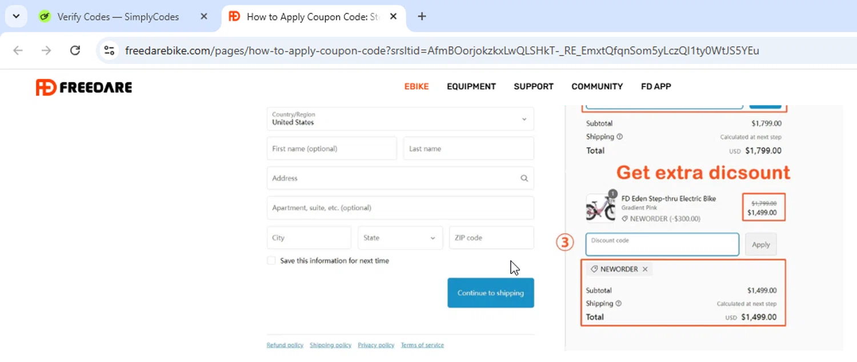Open the EQUIPMENT menu

471,86
